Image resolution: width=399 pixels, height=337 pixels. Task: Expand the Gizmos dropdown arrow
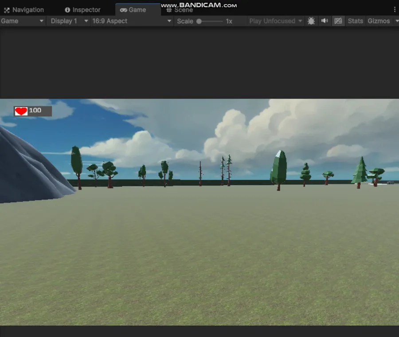pyautogui.click(x=396, y=21)
